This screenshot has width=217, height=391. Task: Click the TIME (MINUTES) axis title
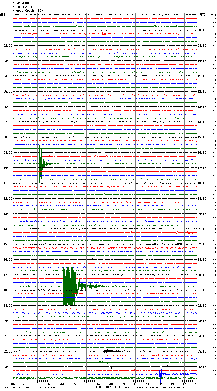108,387
